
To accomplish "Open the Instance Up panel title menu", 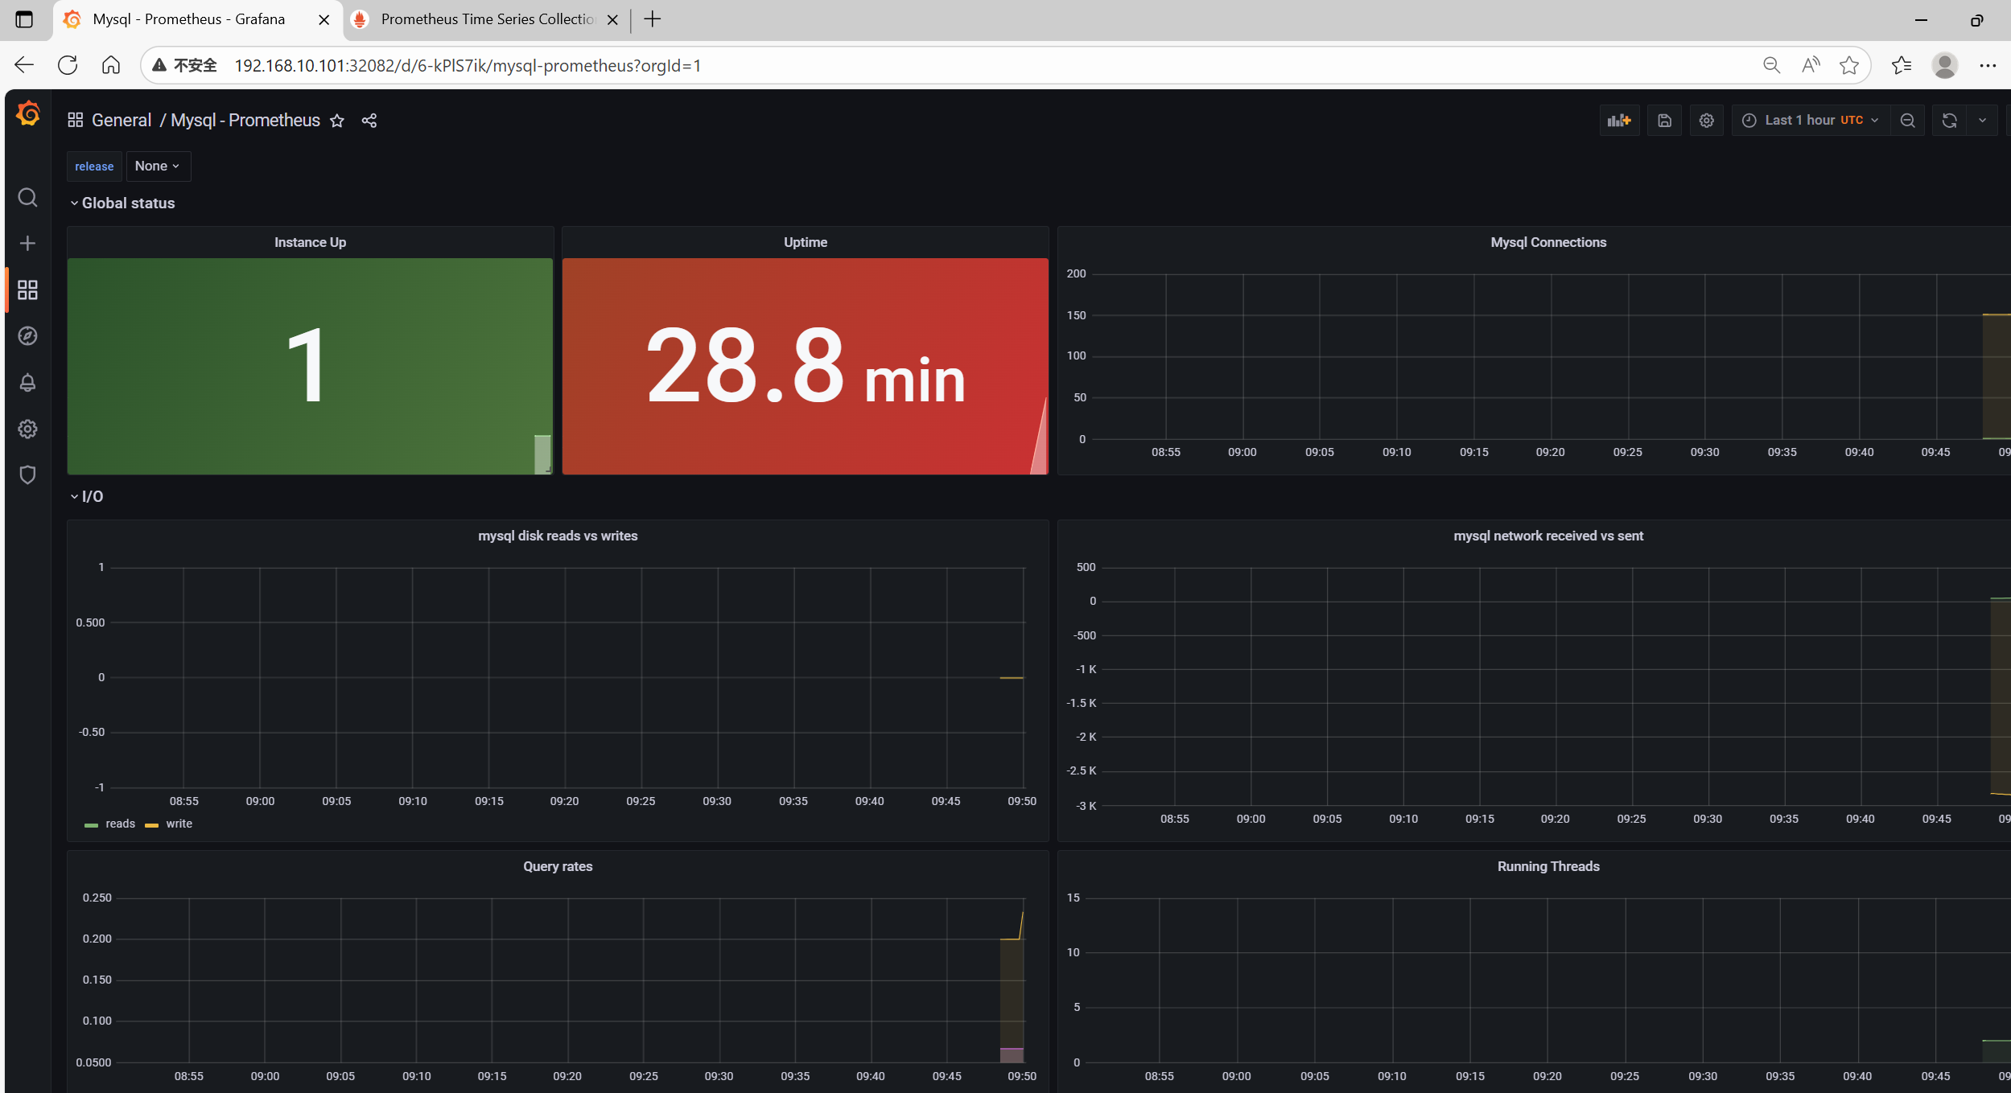I will click(x=310, y=242).
